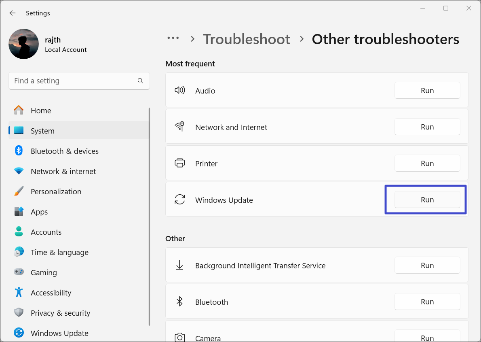Click the Bluetooth & devices icon
Viewport: 481px width, 342px height.
pyautogui.click(x=19, y=151)
